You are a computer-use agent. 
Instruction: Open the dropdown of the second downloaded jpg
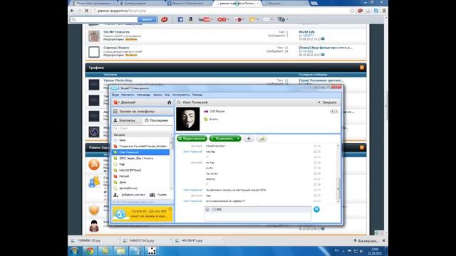(170, 240)
